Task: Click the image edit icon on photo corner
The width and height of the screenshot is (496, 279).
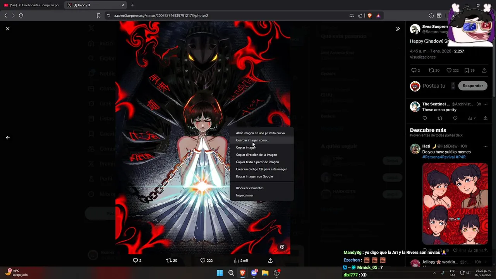Action: click(x=282, y=247)
